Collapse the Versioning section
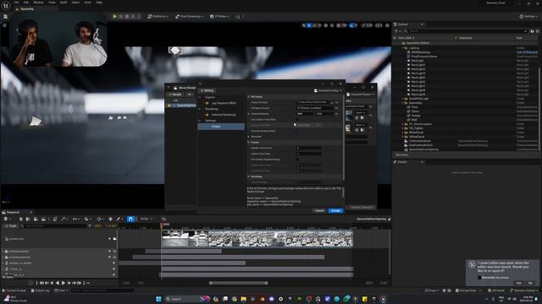This screenshot has height=304, width=542. coord(248,176)
